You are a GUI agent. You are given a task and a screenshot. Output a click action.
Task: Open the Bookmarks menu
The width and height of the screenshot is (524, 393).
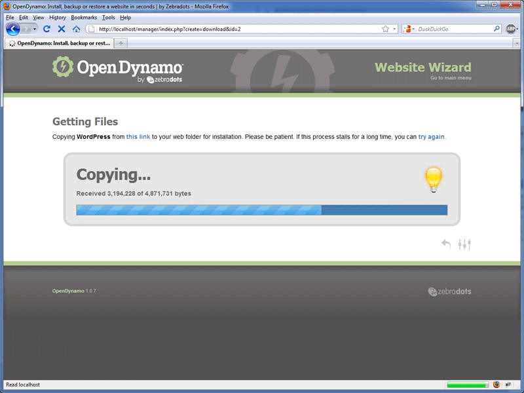click(x=84, y=18)
